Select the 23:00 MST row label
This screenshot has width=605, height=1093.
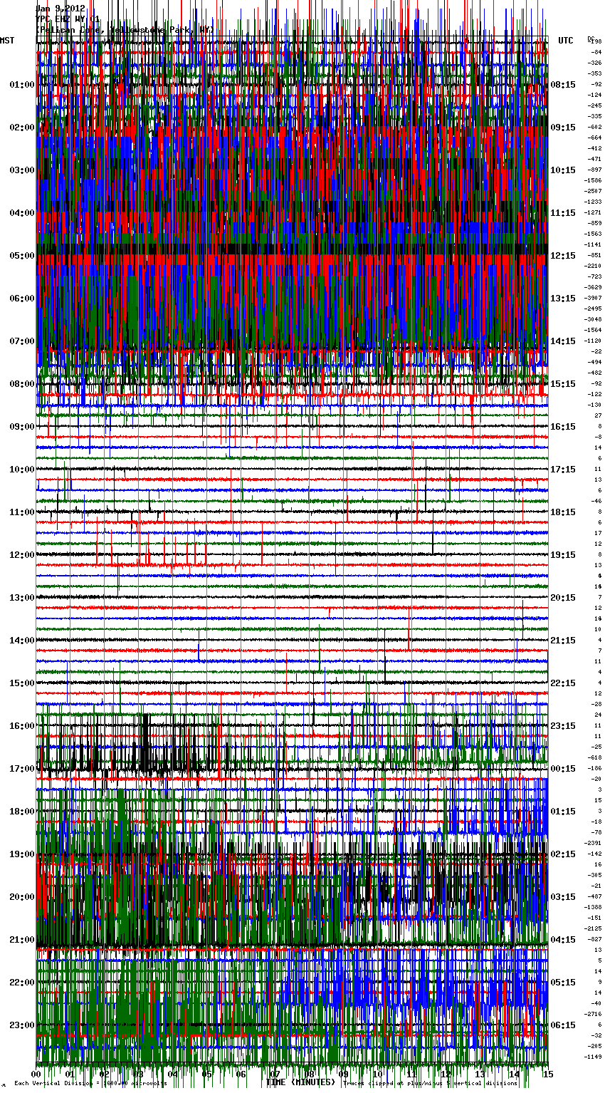(21, 1025)
